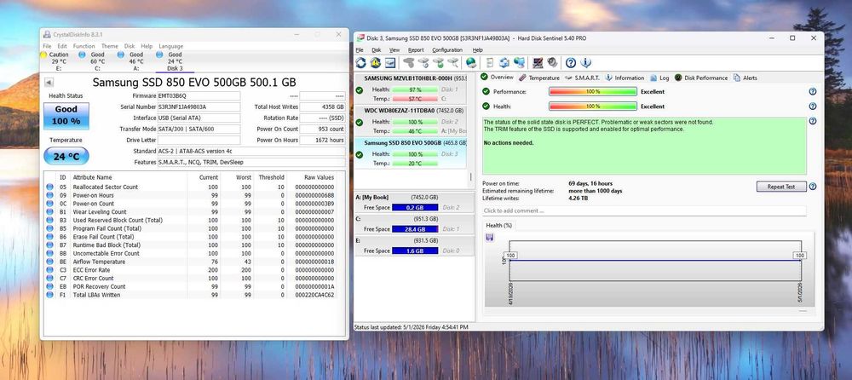Switch to the S.M.A.R.T. tab
The width and height of the screenshot is (852, 380).
[x=583, y=78]
